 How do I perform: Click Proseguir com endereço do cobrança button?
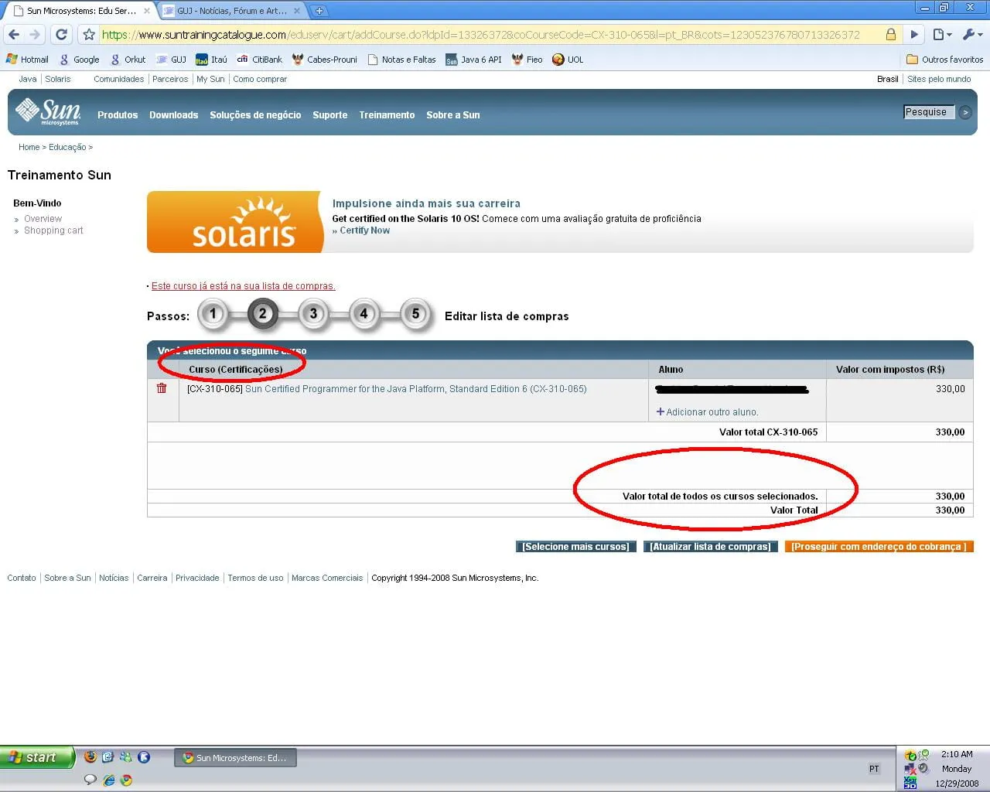click(879, 547)
